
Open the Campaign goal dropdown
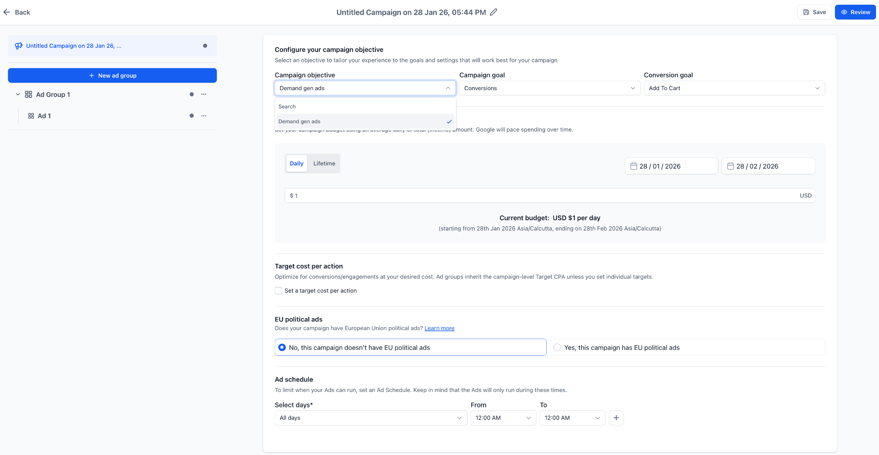[x=549, y=88]
